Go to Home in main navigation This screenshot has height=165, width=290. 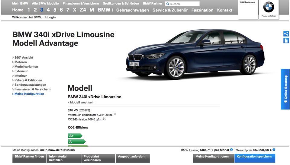coord(18,10)
